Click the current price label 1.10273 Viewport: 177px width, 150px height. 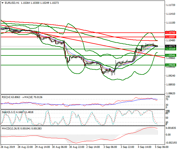171,46
